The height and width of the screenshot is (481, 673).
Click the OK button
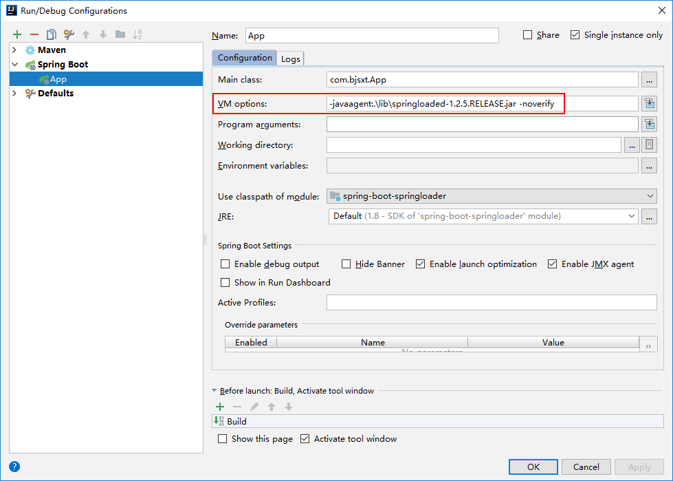pos(533,467)
